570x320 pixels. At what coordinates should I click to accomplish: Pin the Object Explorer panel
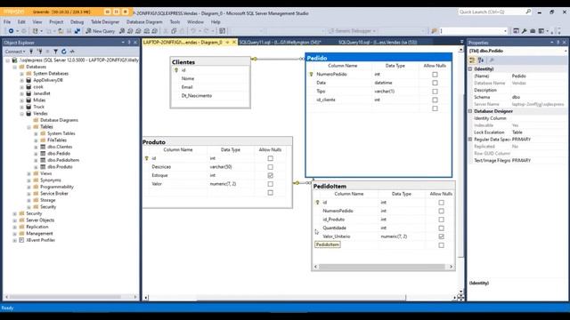[129, 43]
